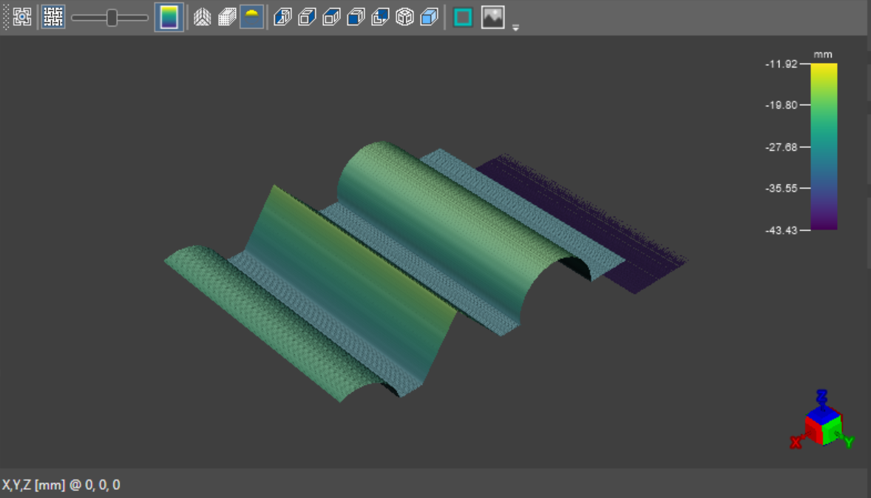871x498 pixels.
Task: Click the XYZ orientation axis cube
Action: (x=822, y=425)
